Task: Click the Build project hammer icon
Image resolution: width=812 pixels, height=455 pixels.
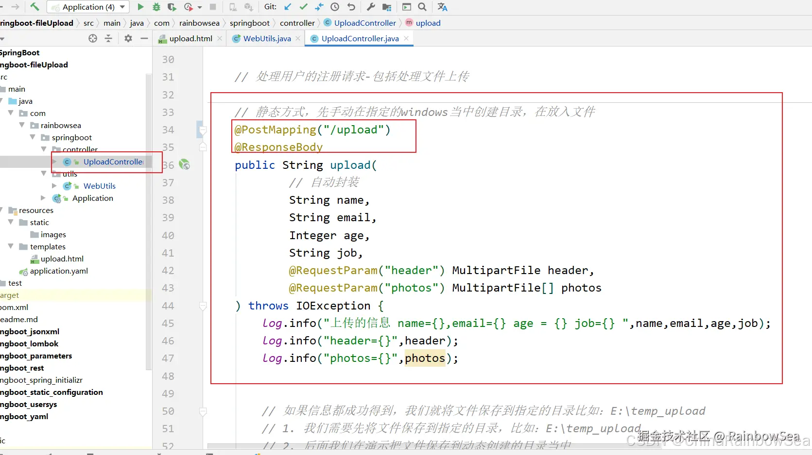Action: (x=35, y=7)
